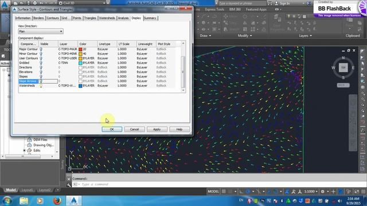
Task: Open media player from taskbar
Action: (40, 201)
